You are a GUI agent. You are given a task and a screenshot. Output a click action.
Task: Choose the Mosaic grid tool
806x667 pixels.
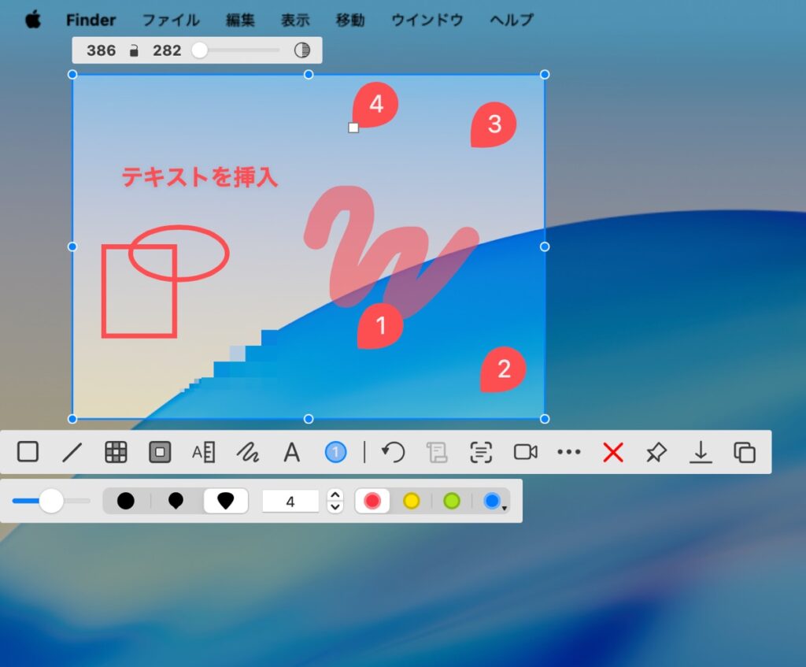[x=116, y=452]
